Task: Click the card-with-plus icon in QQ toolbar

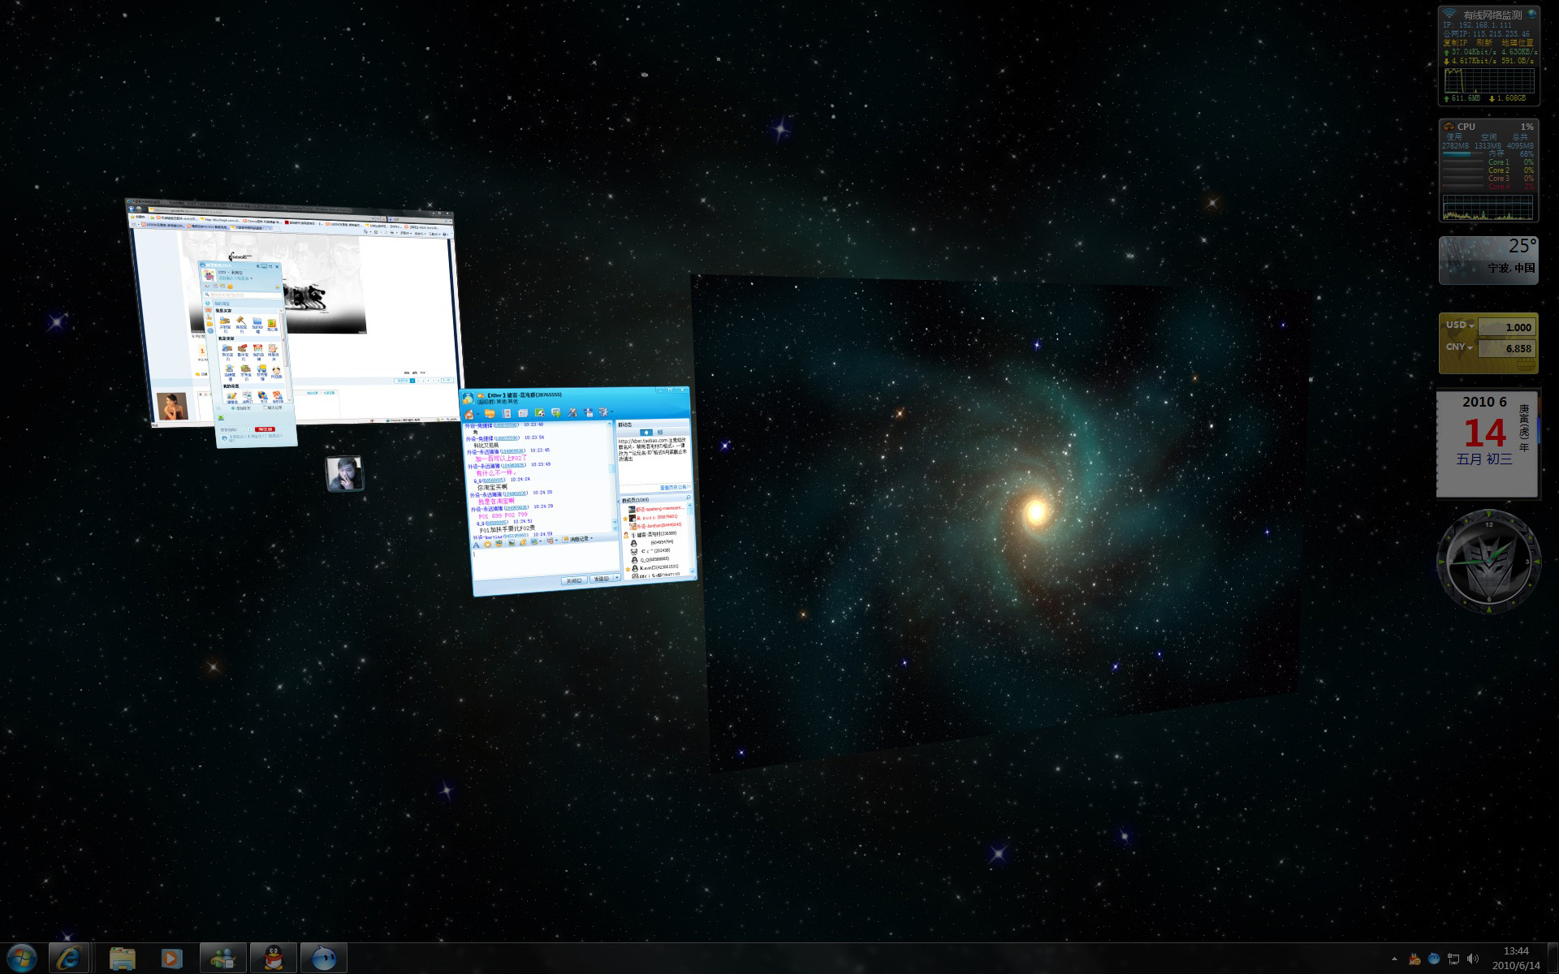Action: click(x=556, y=413)
